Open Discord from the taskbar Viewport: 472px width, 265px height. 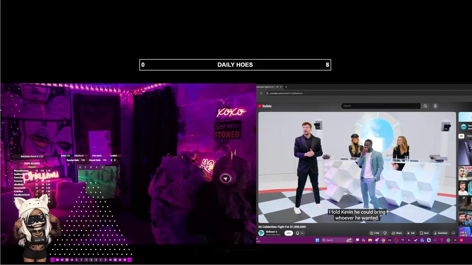point(377,240)
